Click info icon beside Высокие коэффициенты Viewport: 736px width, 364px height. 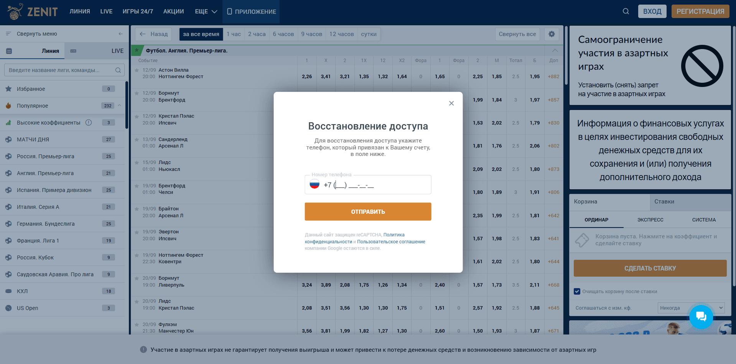(89, 123)
